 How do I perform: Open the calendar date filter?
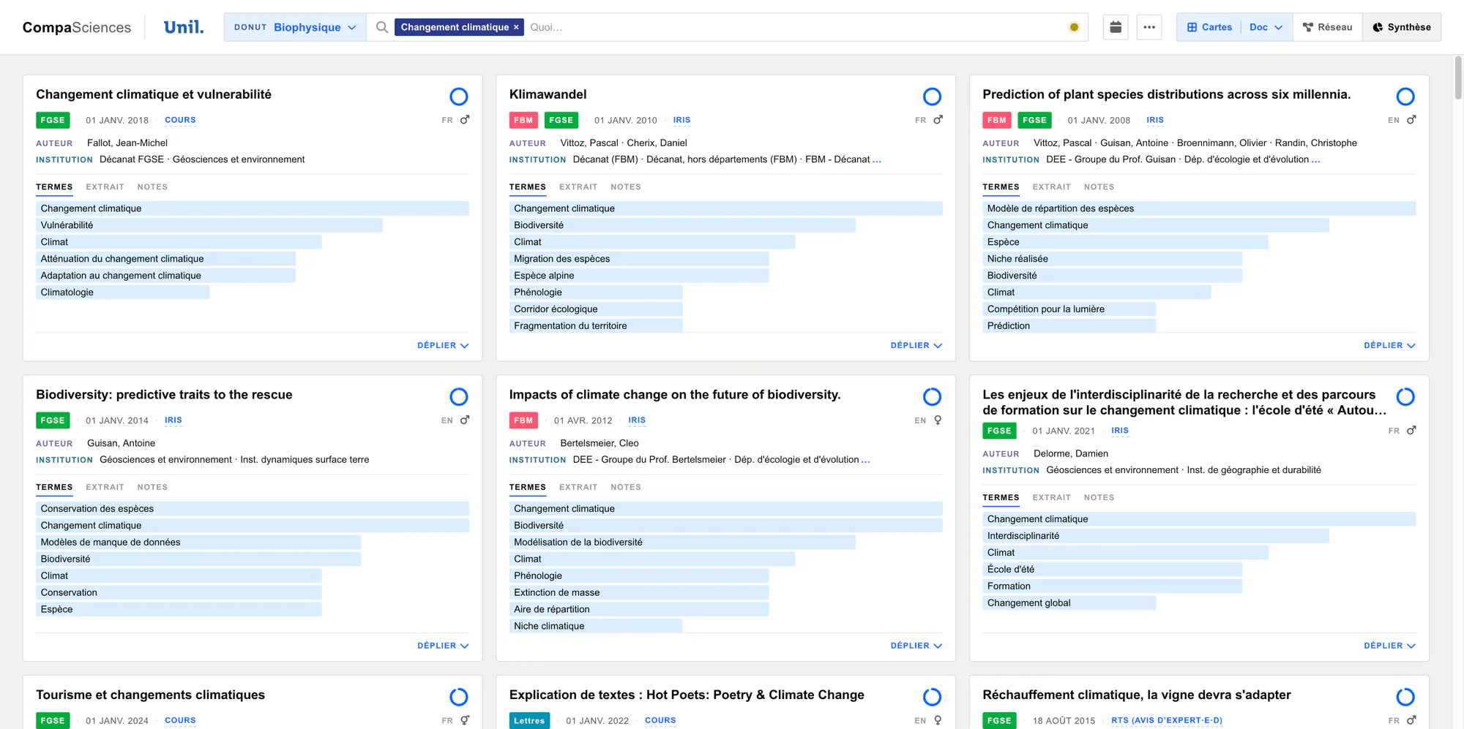1116,27
